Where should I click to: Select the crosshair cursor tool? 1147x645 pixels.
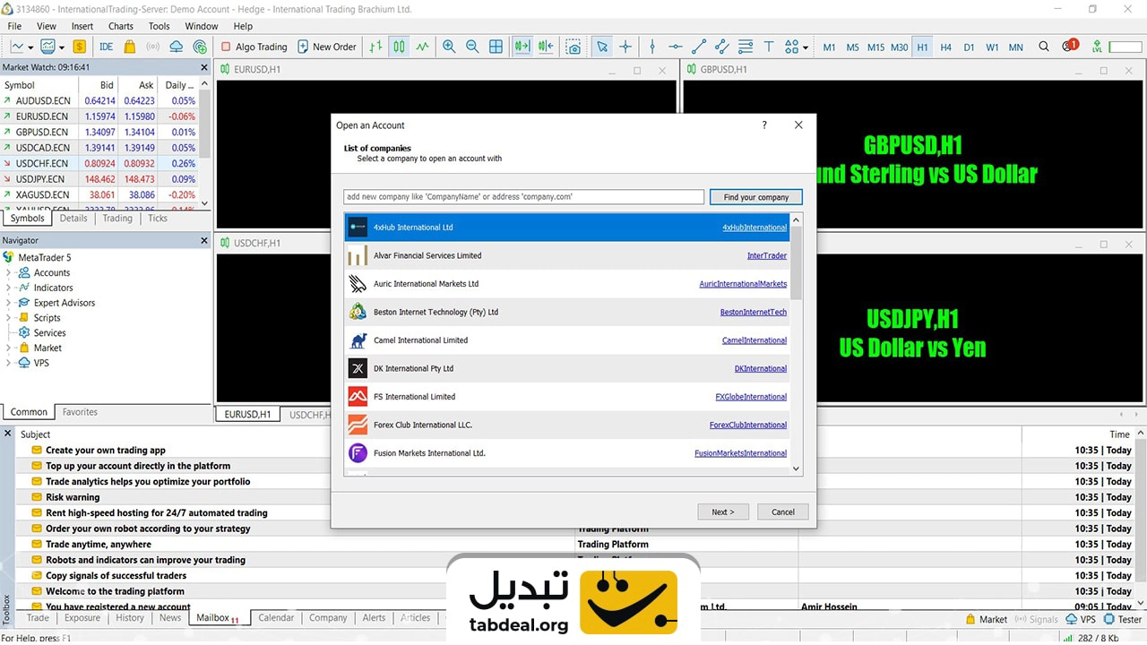click(625, 47)
